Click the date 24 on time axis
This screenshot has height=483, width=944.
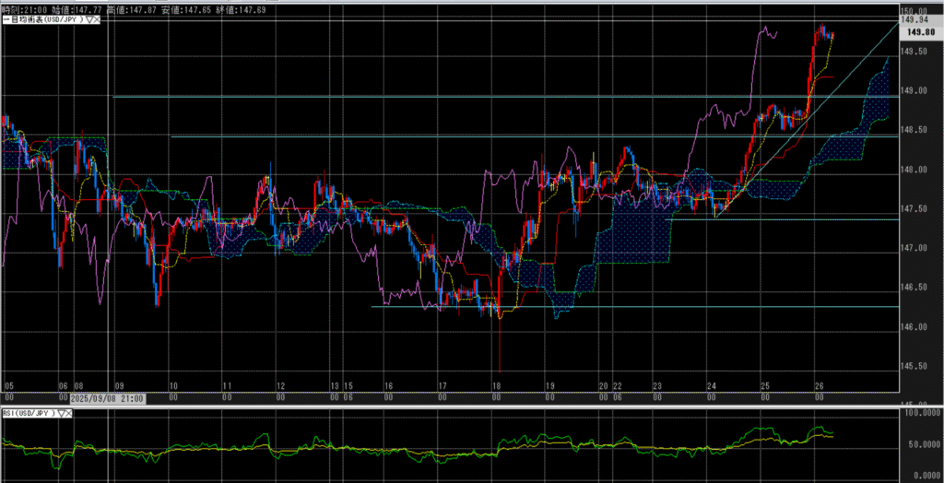point(713,387)
